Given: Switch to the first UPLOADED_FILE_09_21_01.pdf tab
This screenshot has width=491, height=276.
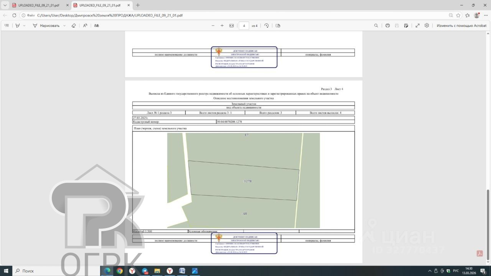Looking at the screenshot, I should (38, 5).
